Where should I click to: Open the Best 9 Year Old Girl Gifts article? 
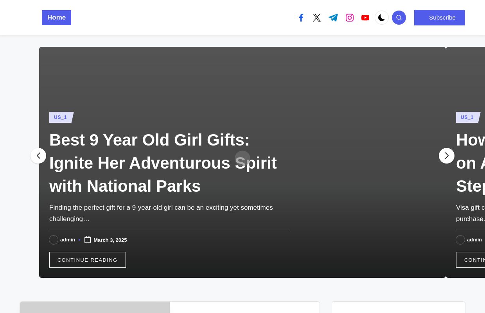(x=163, y=163)
